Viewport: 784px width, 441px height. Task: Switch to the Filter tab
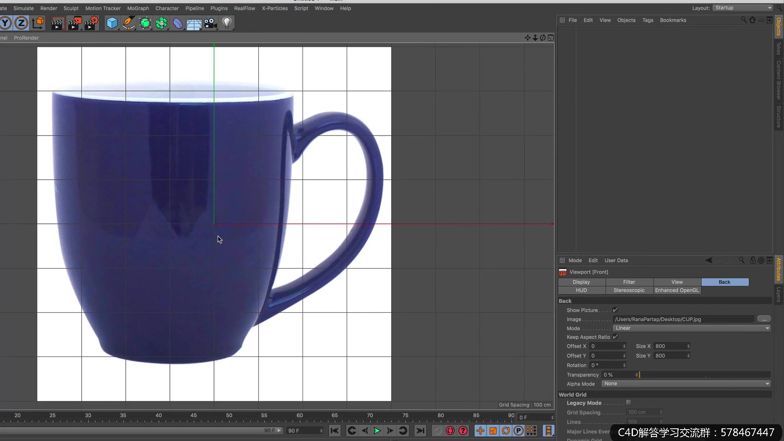tap(629, 282)
